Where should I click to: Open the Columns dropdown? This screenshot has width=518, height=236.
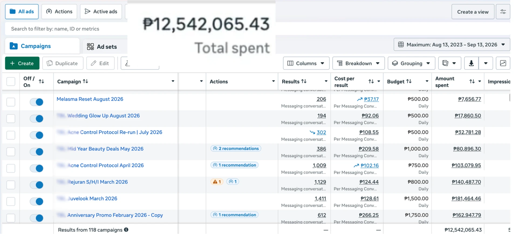point(306,63)
